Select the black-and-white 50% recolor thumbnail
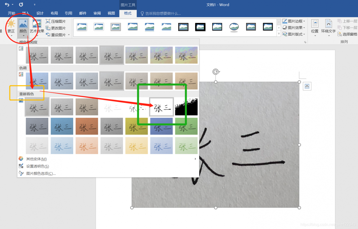The height and width of the screenshot is (229, 358). 161,107
